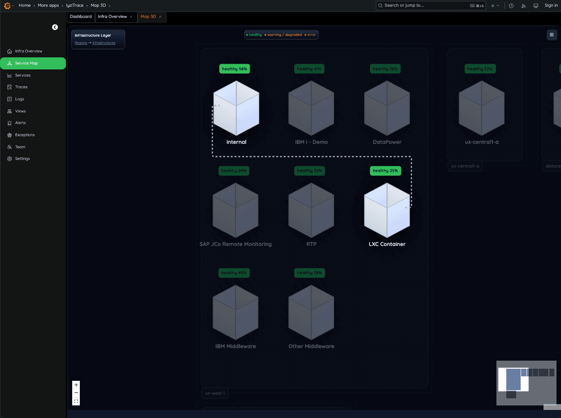Go to Logs in the sidebar
Screen dimensions: 561x418
(19, 99)
